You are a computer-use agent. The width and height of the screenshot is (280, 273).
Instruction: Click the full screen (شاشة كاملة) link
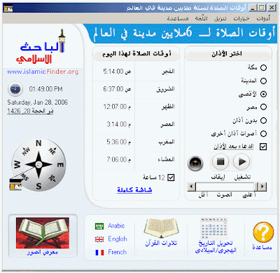134,189
